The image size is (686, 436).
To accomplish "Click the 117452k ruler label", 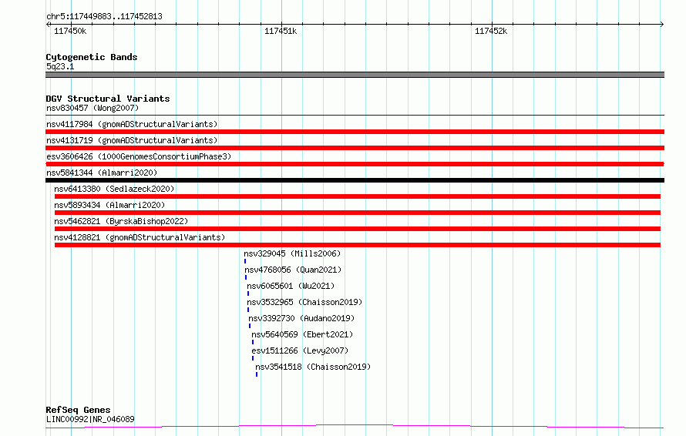I will (491, 31).
